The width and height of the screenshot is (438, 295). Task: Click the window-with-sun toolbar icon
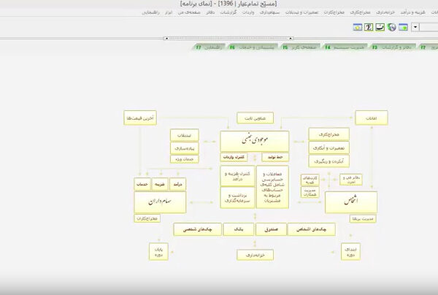[x=357, y=27]
